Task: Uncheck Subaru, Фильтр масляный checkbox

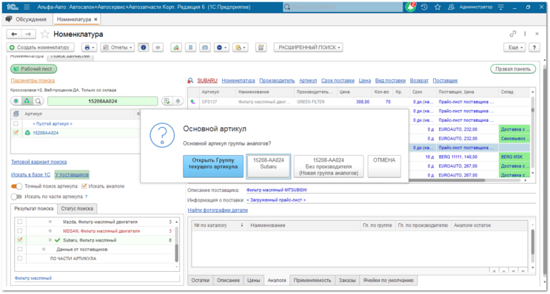Action: coord(20,240)
